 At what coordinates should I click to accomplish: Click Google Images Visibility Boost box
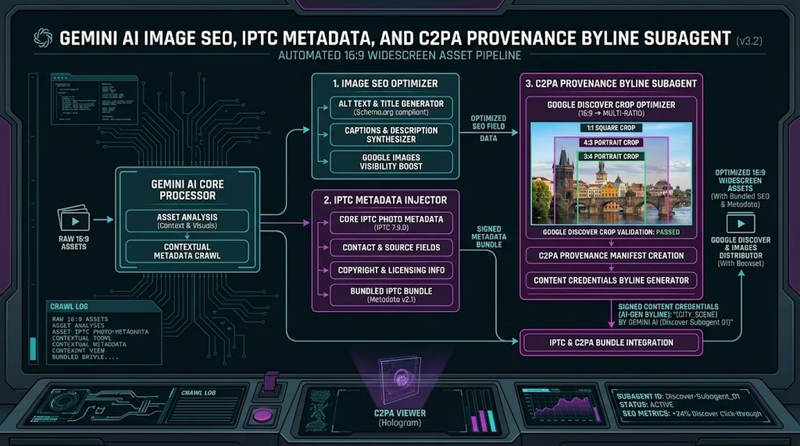[391, 161]
